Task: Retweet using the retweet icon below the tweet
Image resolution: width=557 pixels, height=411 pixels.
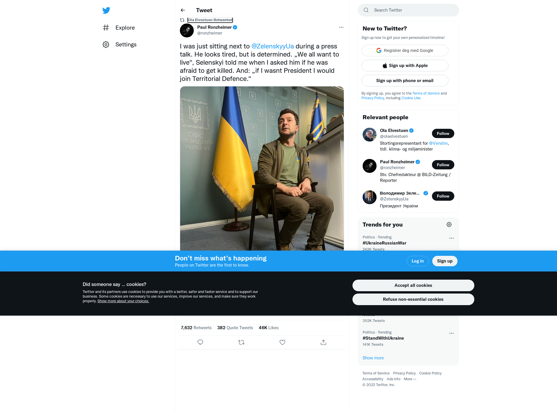Action: [241, 342]
